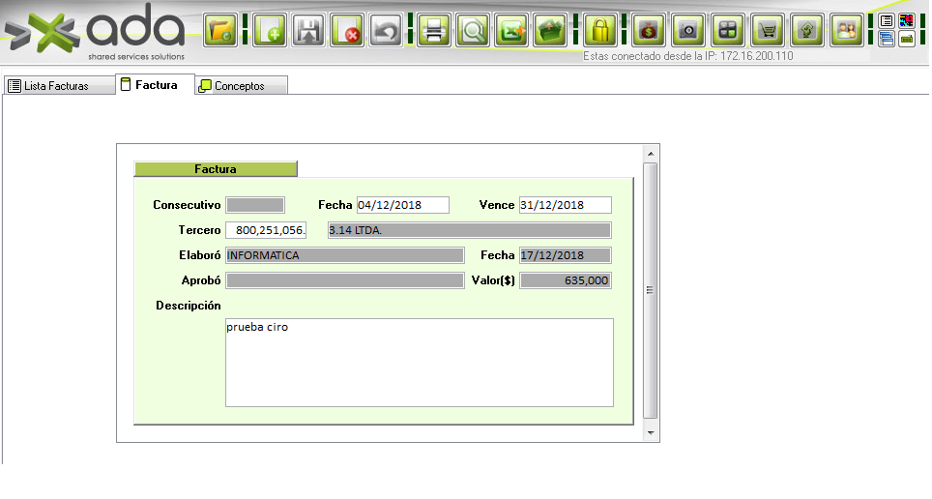
Task: Click the green Factura section header
Action: (x=216, y=169)
